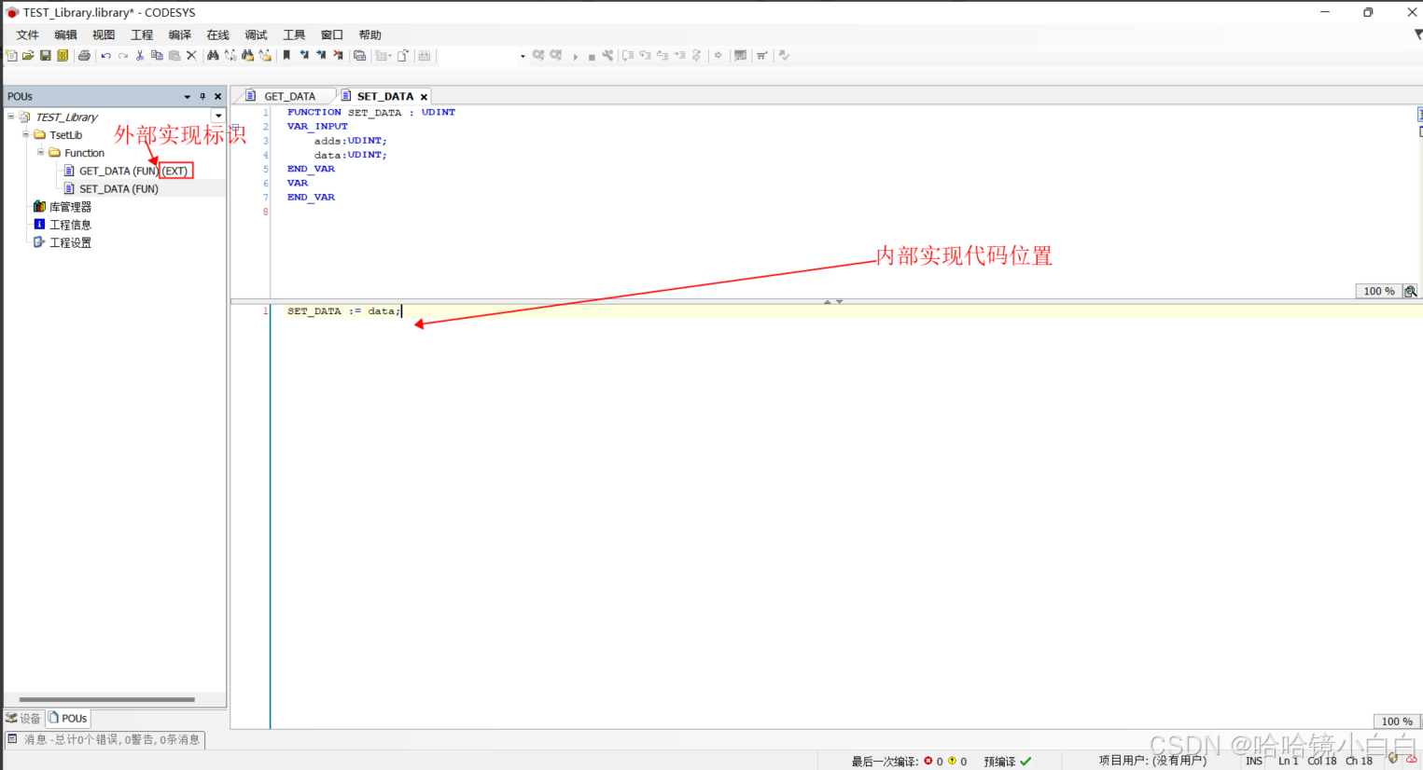Open the 文件 menu
Image resolution: width=1423 pixels, height=770 pixels.
point(27,34)
